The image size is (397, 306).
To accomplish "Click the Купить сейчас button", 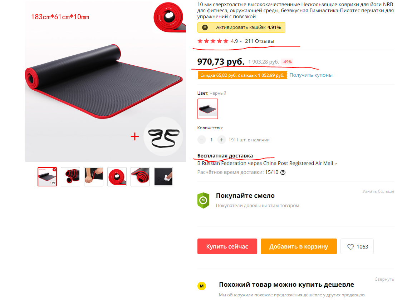I will (x=227, y=246).
